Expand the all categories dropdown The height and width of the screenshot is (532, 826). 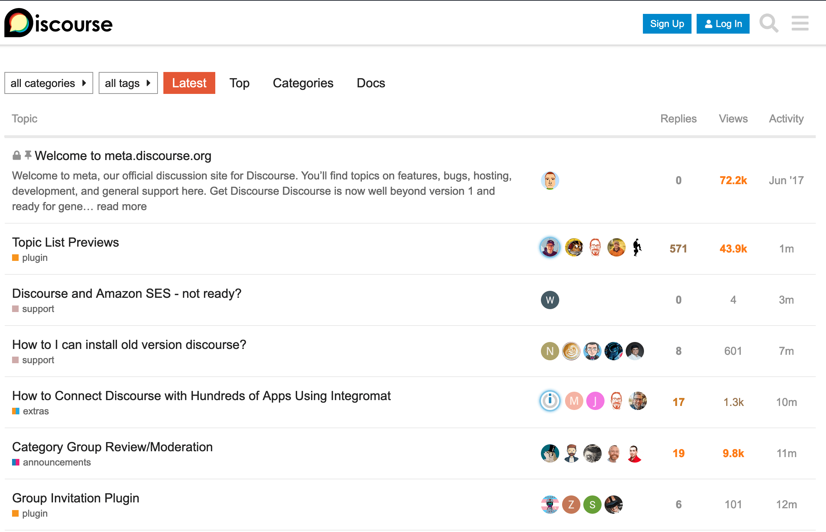point(49,83)
